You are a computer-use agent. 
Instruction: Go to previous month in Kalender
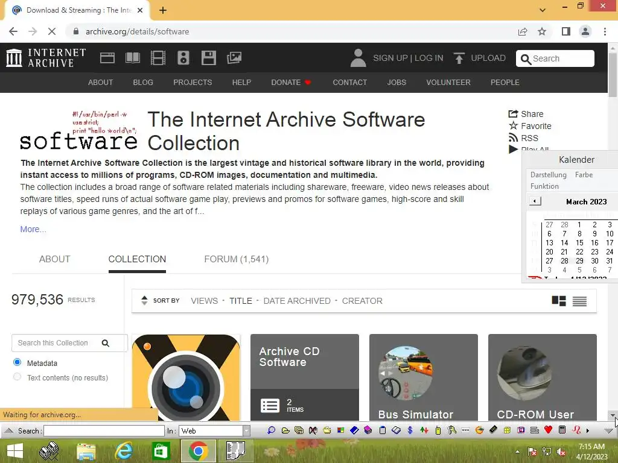pos(535,201)
